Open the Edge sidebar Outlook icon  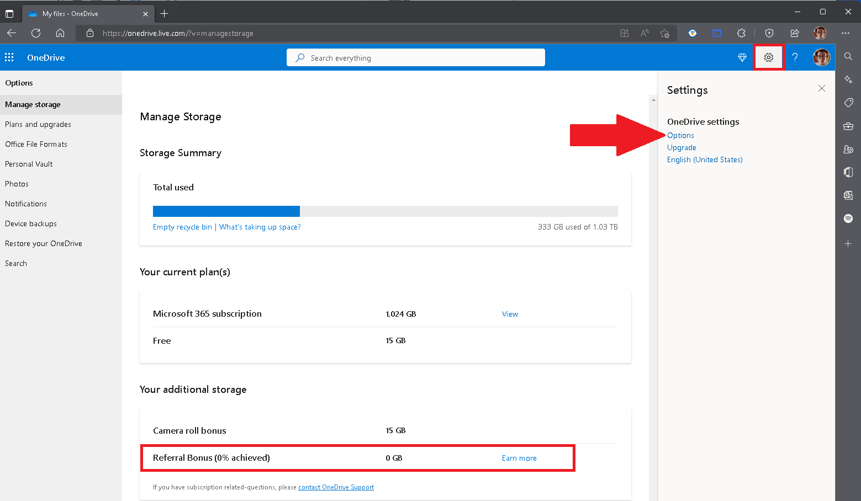pyautogui.click(x=848, y=195)
